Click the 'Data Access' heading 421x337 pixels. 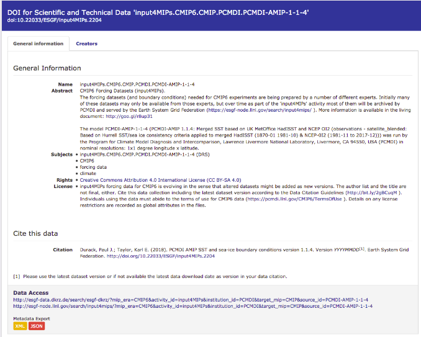31,293
